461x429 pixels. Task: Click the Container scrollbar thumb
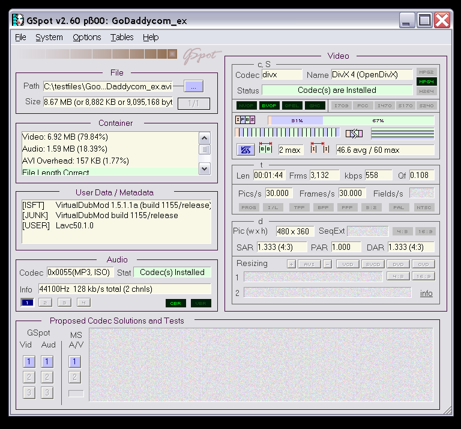point(205,149)
